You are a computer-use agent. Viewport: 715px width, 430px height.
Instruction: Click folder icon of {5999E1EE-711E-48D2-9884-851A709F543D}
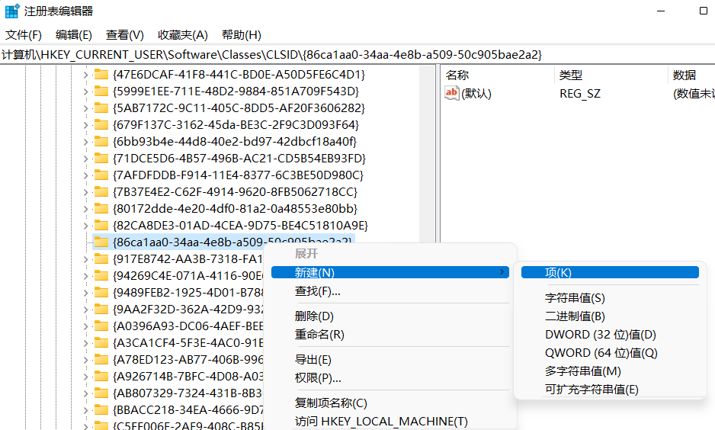pos(101,91)
